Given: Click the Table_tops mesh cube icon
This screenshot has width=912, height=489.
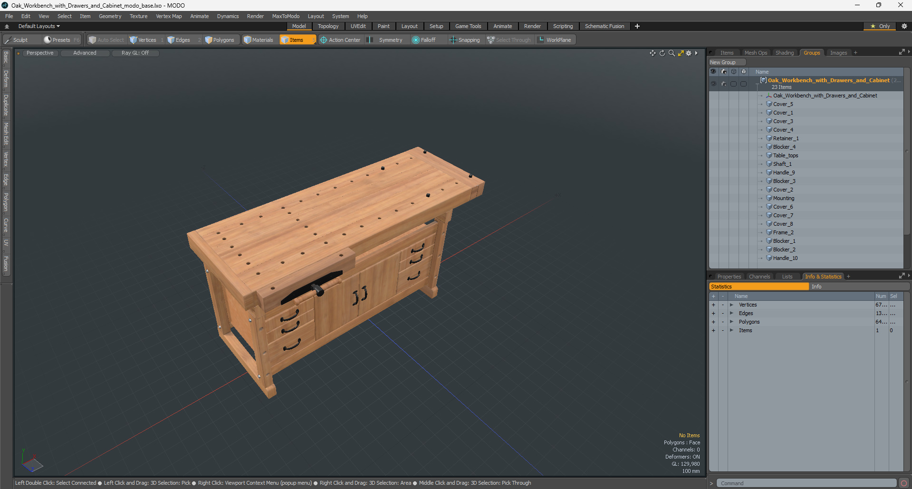Looking at the screenshot, I should [769, 155].
